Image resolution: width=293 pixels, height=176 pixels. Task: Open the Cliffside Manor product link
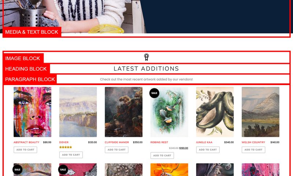pyautogui.click(x=117, y=142)
